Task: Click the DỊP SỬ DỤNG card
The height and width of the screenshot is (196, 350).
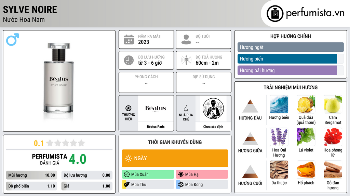Action: click(204, 82)
